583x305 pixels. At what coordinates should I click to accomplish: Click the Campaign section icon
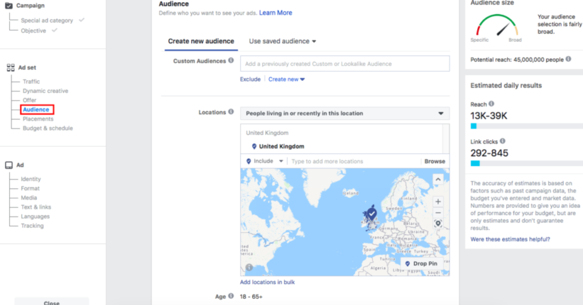click(x=9, y=6)
